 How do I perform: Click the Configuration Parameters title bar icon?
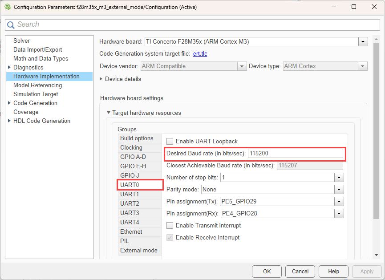click(8, 7)
